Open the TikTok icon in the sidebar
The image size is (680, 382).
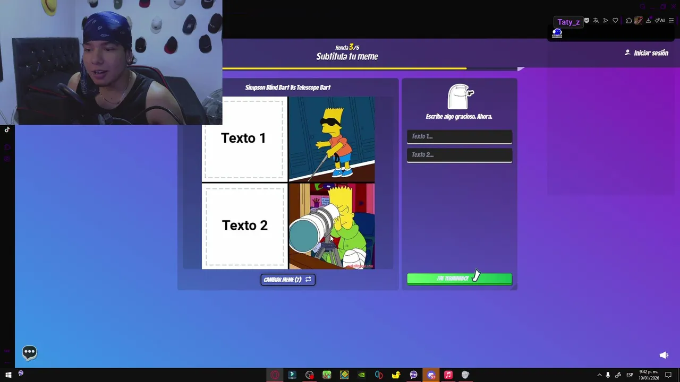[7, 129]
